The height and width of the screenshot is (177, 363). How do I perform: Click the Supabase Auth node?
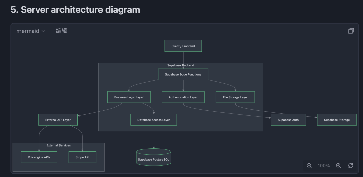pos(288,120)
